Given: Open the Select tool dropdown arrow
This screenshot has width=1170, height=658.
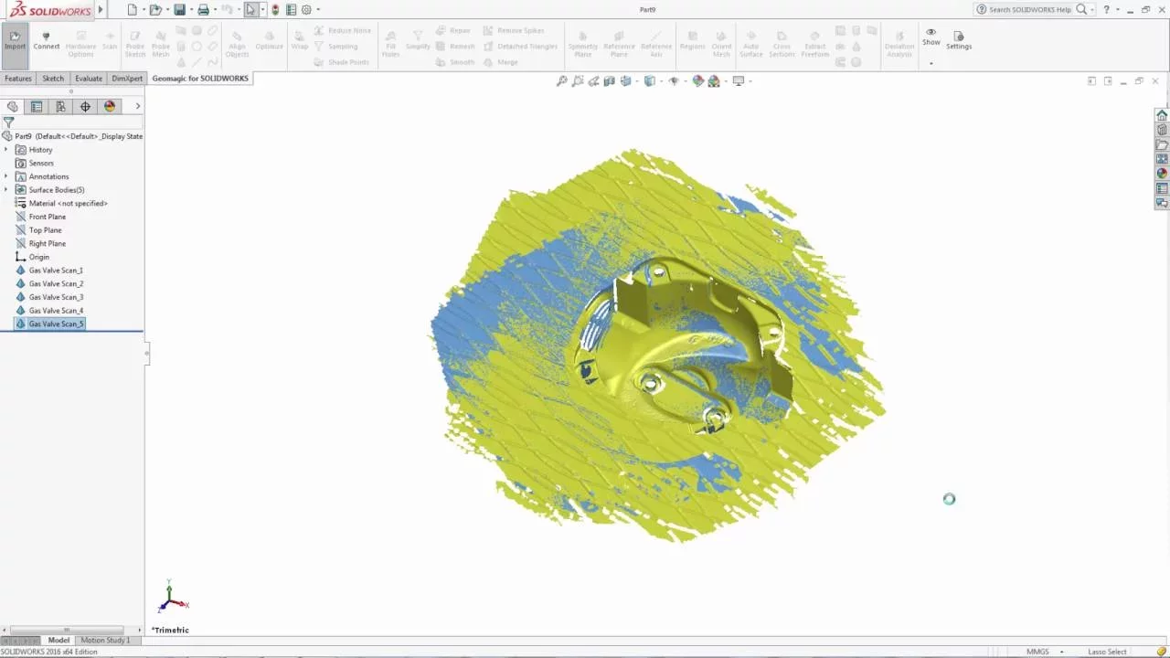Looking at the screenshot, I should [262, 9].
